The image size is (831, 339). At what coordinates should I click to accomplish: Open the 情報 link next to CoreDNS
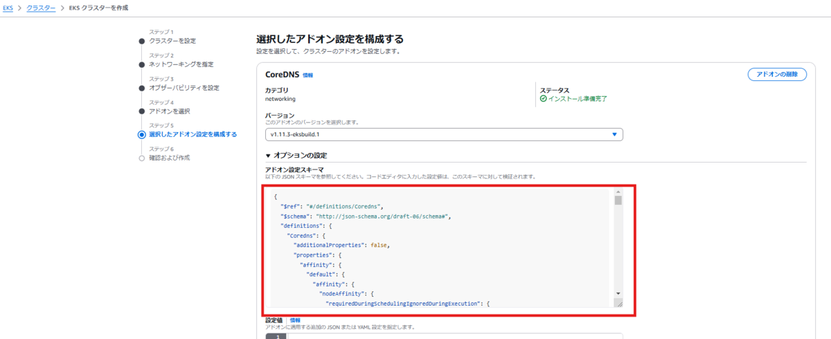307,75
